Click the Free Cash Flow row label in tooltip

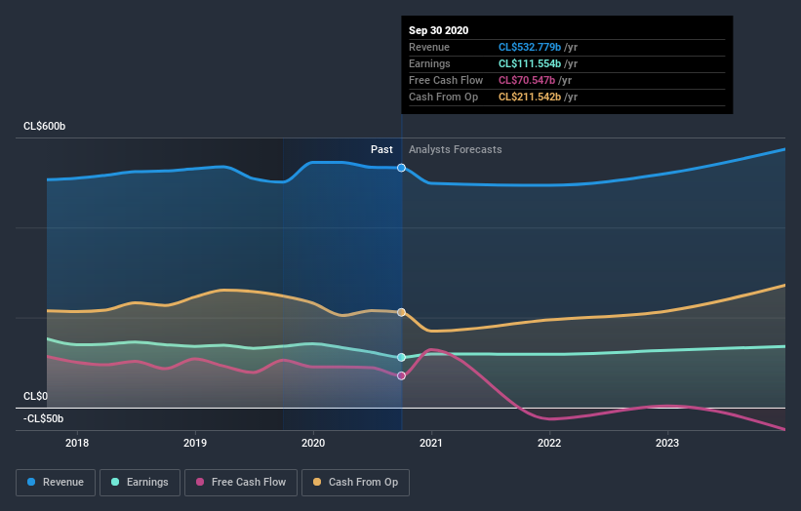coord(446,80)
